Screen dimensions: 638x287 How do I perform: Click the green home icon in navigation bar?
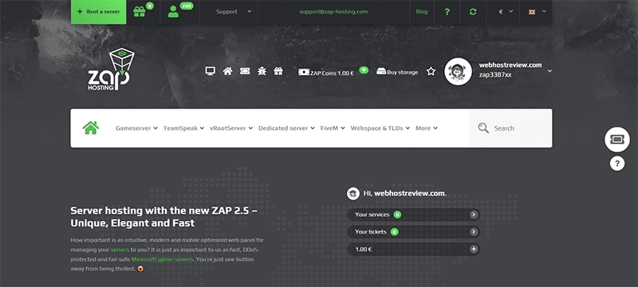(x=91, y=128)
